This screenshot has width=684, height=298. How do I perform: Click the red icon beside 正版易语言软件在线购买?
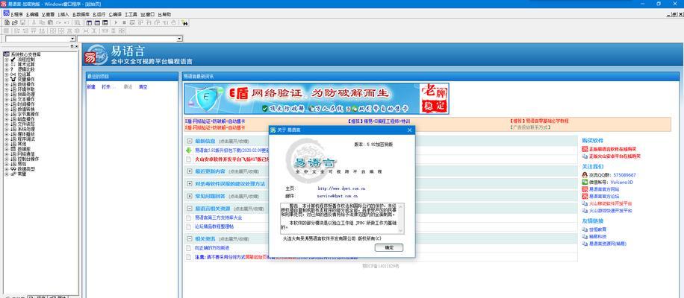tap(585, 149)
